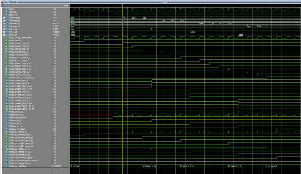Image resolution: width=301 pixels, height=174 pixels.
Task: Expand the /tb/pgood_g0 bus signal
Action: pos(4,18)
